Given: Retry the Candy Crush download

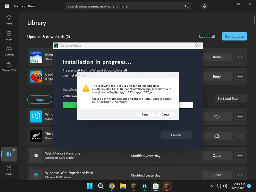Looking at the screenshot, I should pos(217,76).
